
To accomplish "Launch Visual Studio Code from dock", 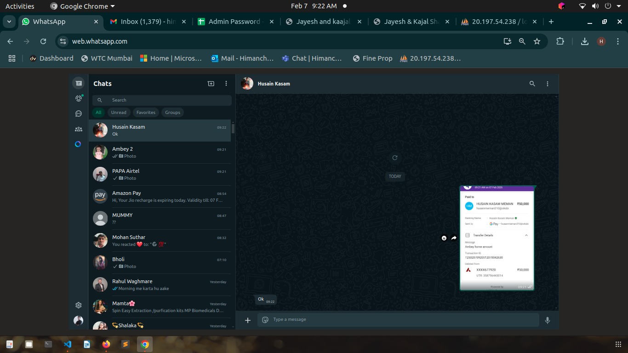I will tap(68, 344).
